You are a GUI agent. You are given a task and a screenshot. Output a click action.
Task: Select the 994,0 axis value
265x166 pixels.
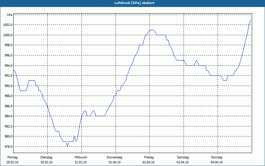(x=8, y=65)
